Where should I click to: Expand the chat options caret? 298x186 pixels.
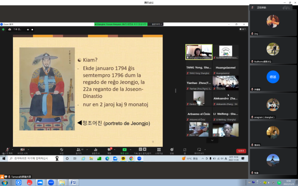[x=115, y=150]
